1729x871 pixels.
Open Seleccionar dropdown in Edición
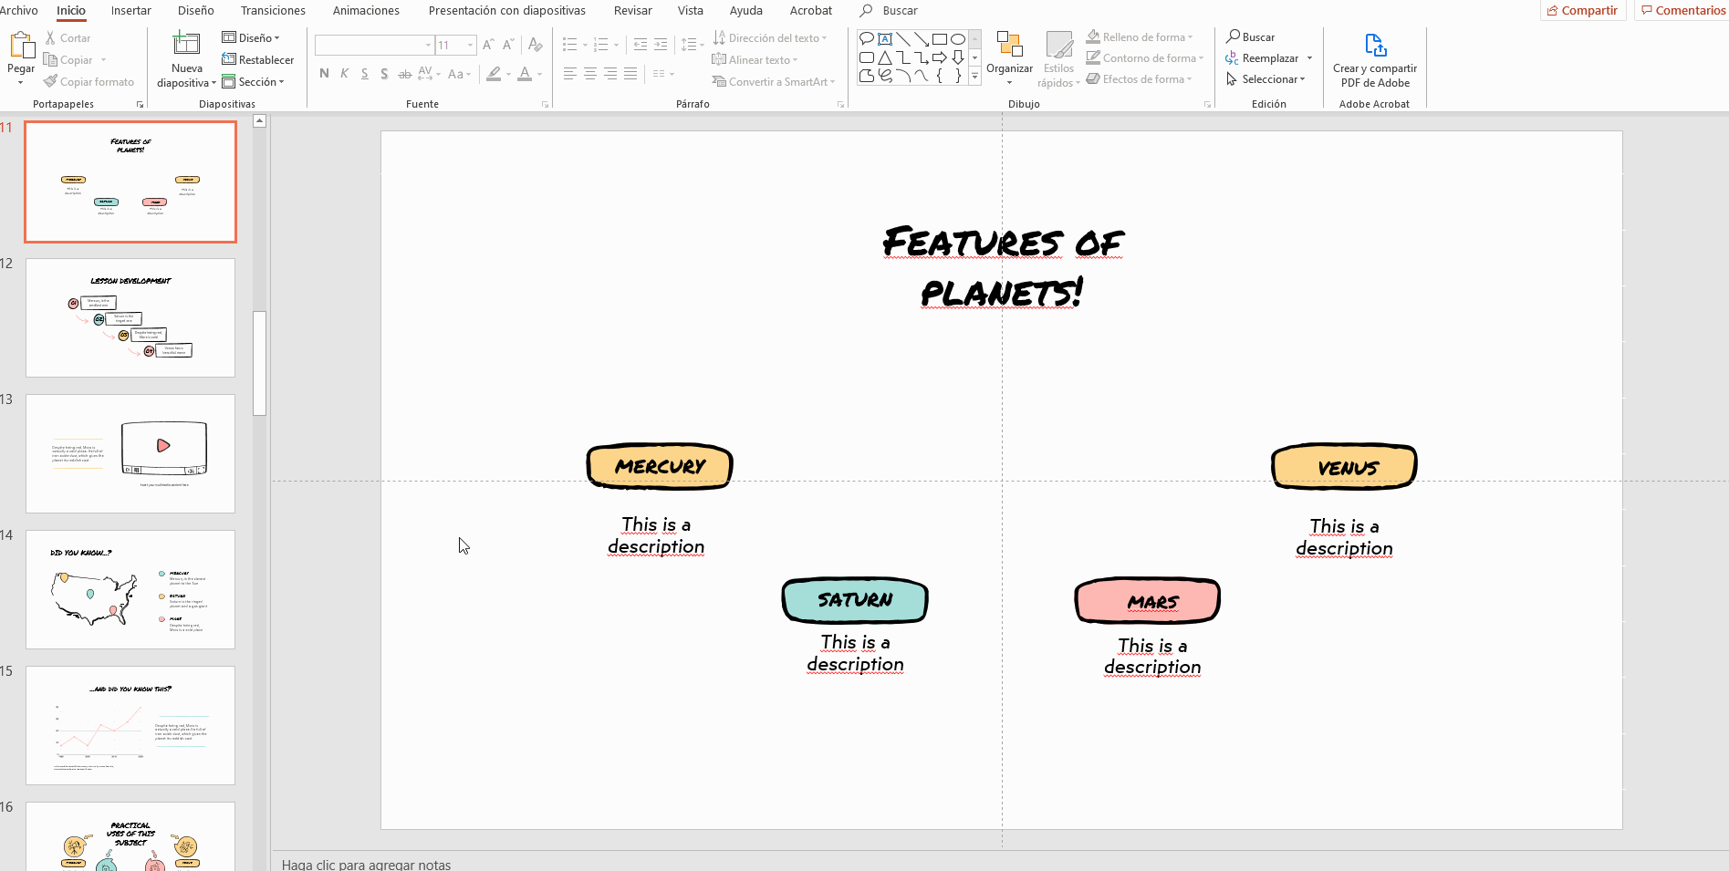pyautogui.click(x=1266, y=78)
